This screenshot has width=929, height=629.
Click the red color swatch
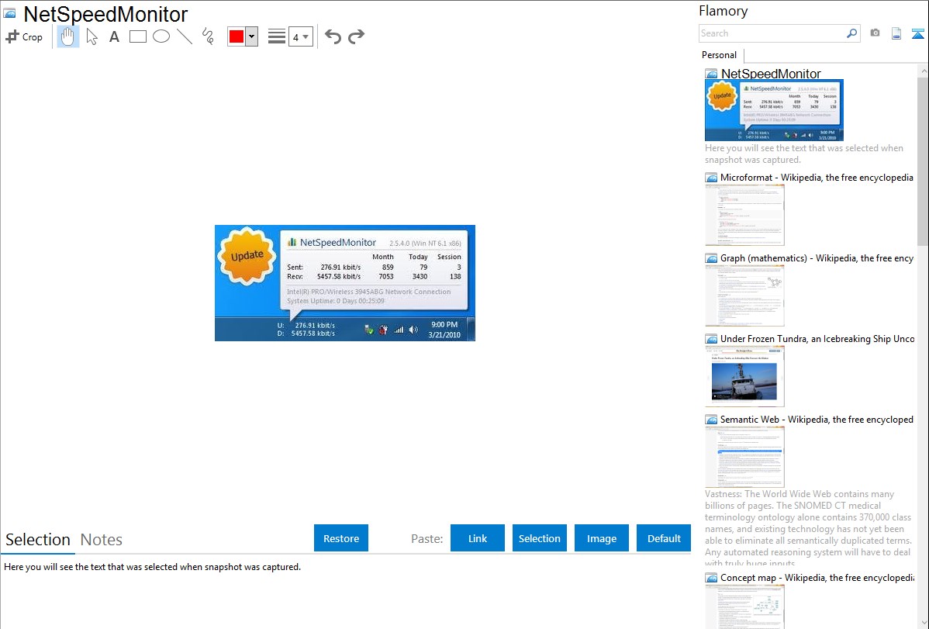coord(237,36)
